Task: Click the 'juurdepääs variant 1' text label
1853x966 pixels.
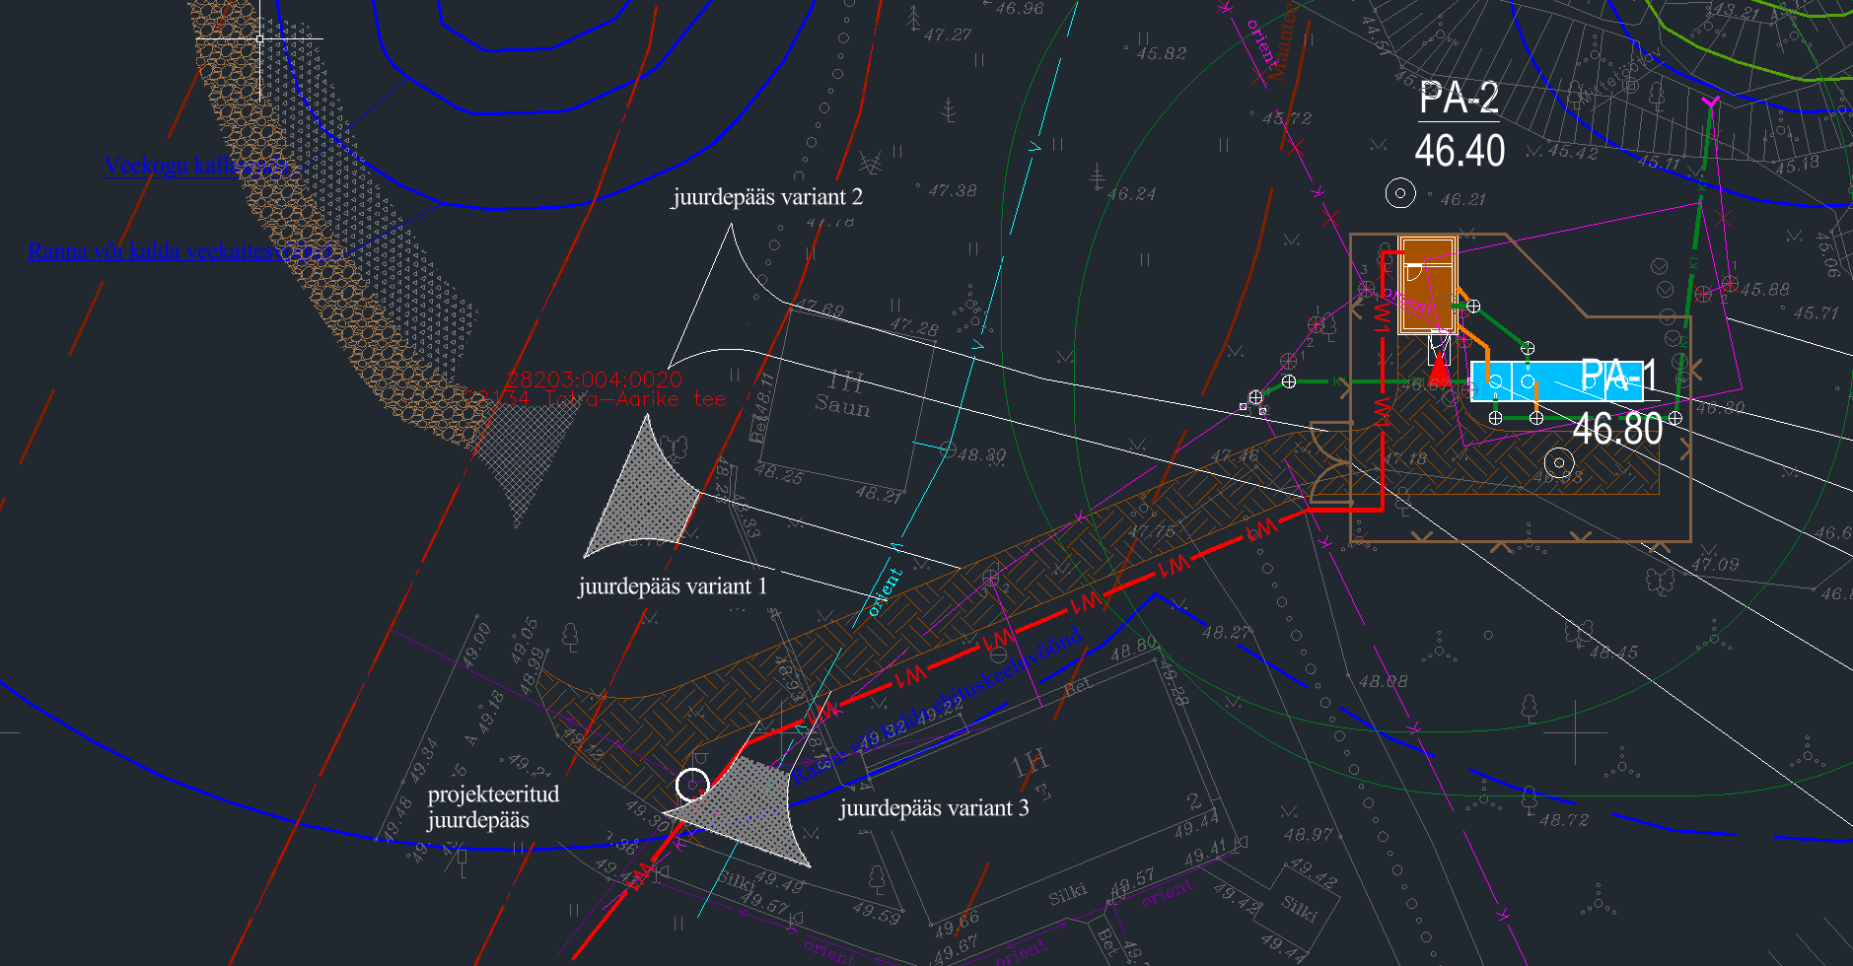Action: (x=672, y=586)
